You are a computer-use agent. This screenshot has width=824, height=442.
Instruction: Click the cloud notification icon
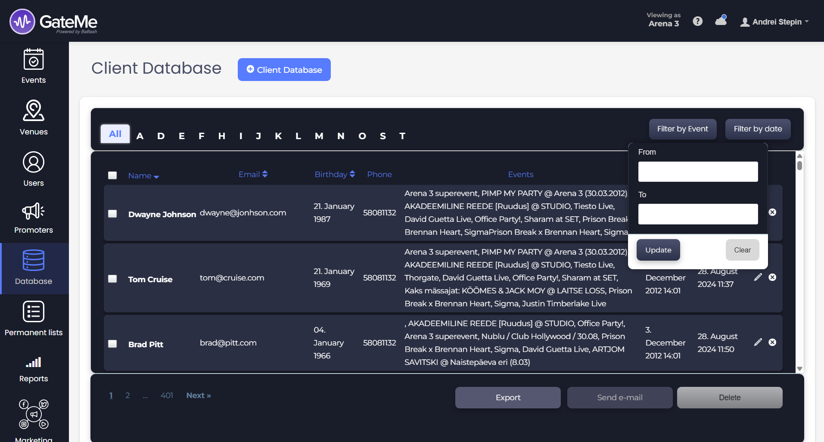click(x=721, y=21)
